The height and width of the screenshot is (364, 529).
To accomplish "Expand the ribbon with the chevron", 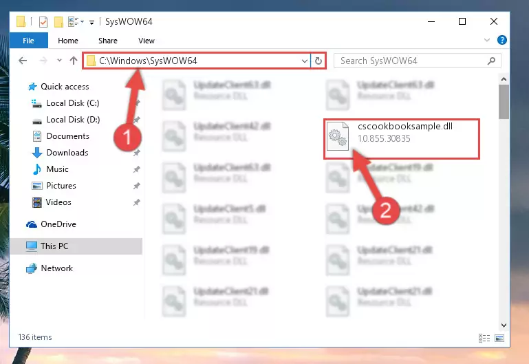I will tap(487, 40).
